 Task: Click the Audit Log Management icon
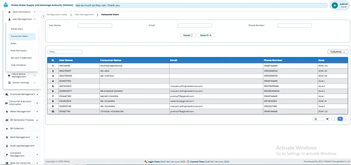tap(7, 146)
